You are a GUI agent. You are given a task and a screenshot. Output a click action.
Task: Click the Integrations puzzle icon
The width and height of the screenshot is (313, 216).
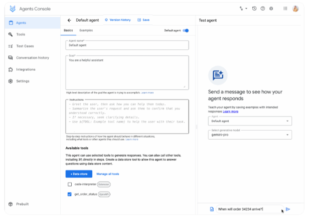click(x=11, y=69)
